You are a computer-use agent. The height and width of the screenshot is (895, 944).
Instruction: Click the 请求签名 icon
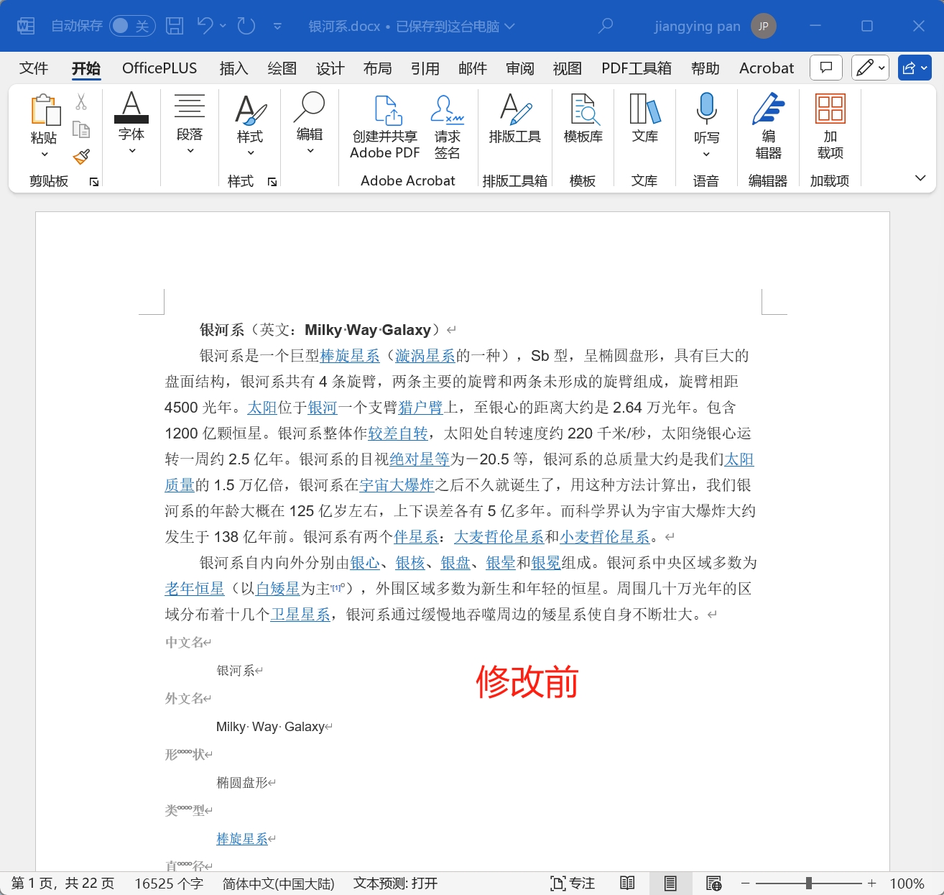[447, 128]
